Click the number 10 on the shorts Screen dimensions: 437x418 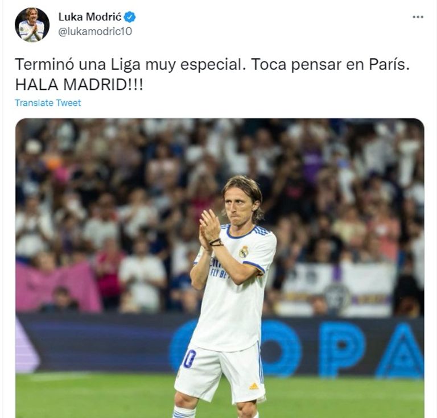(189, 359)
